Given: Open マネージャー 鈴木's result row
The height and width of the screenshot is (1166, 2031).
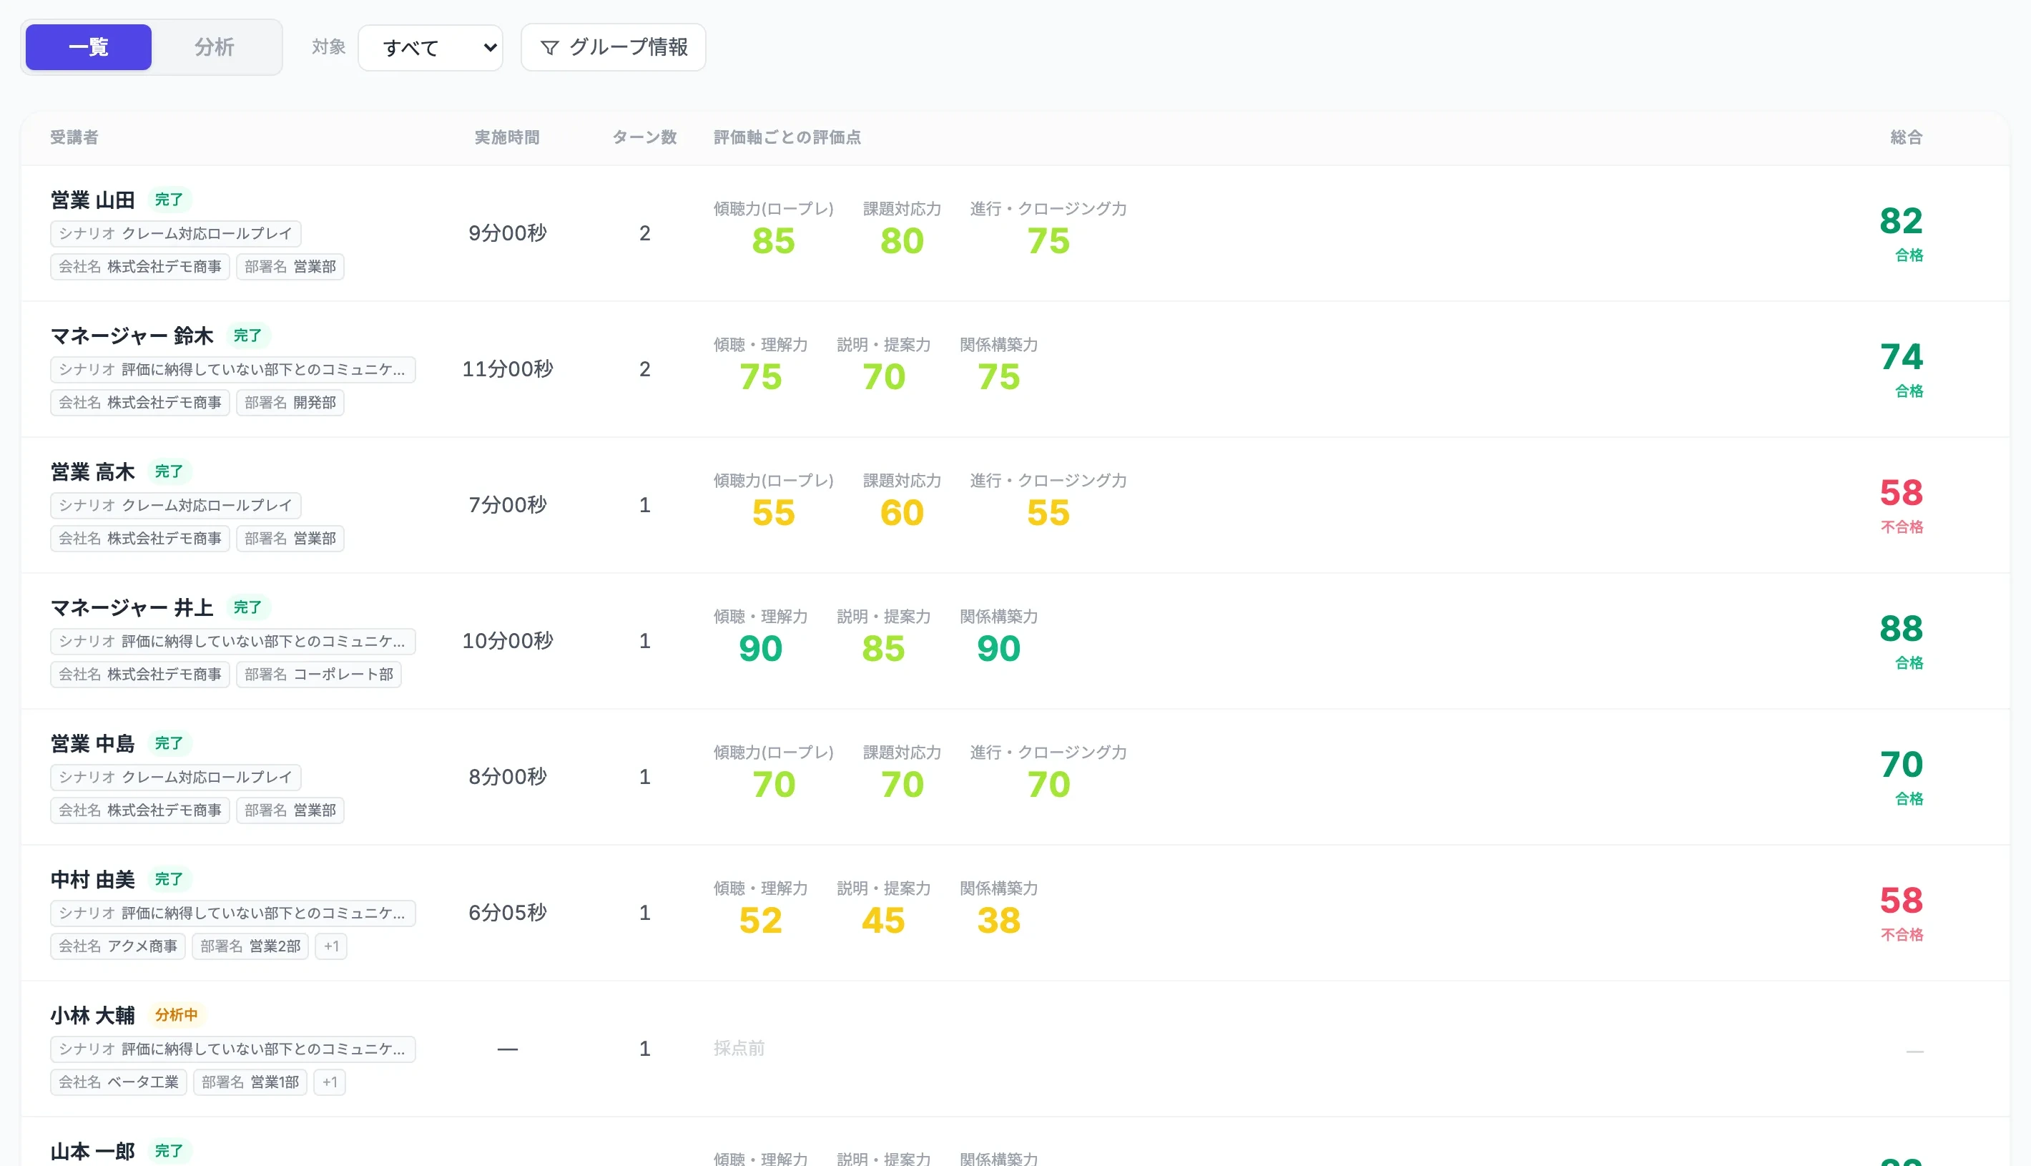Looking at the screenshot, I should 1015,369.
